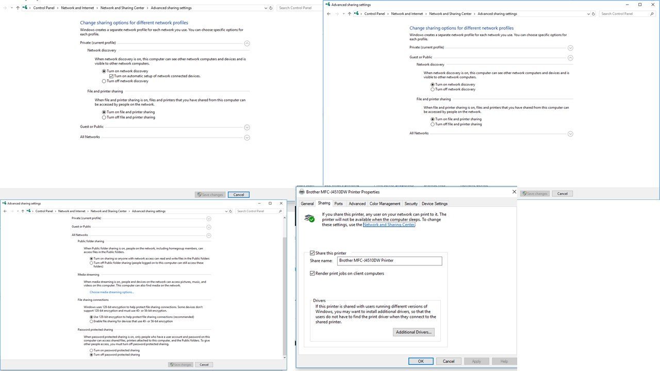Collapse Guest or Public chevron in Guest-expanded window
The height and width of the screenshot is (371, 660).
click(570, 58)
